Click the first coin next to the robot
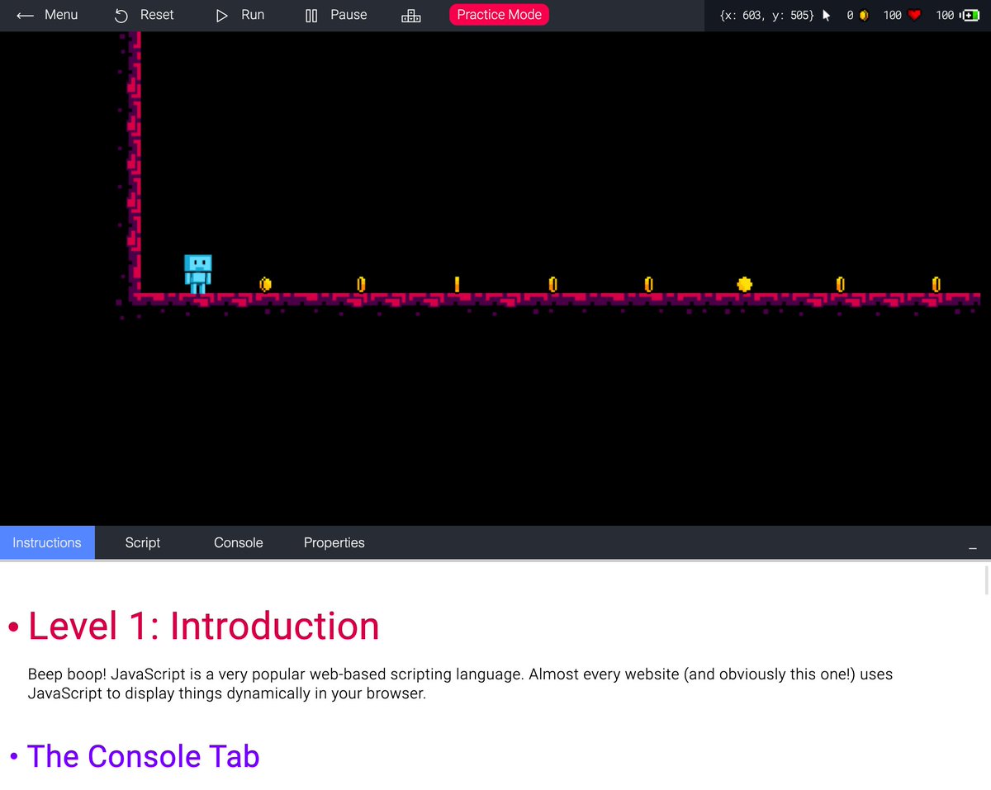 tap(265, 284)
